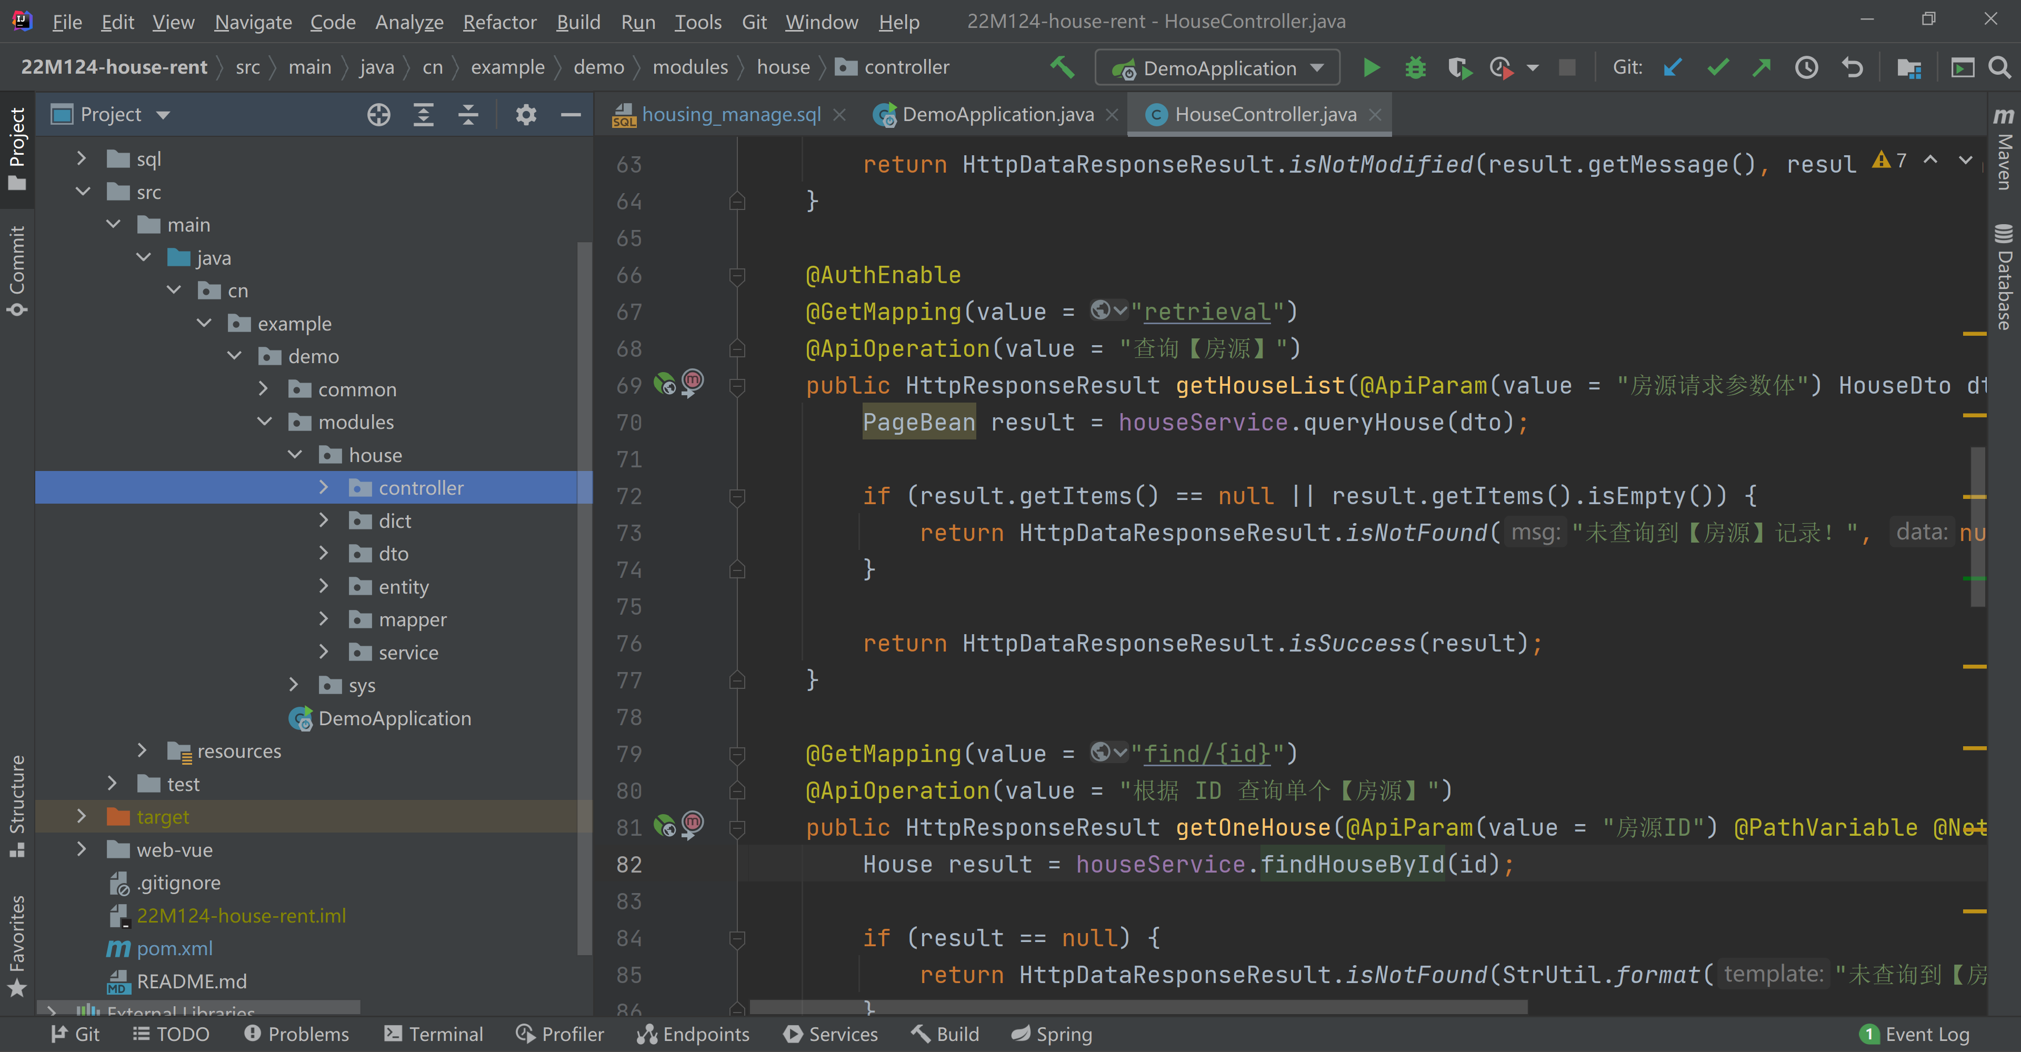This screenshot has width=2021, height=1052.
Task: Open the Event Log
Action: (x=1915, y=1034)
